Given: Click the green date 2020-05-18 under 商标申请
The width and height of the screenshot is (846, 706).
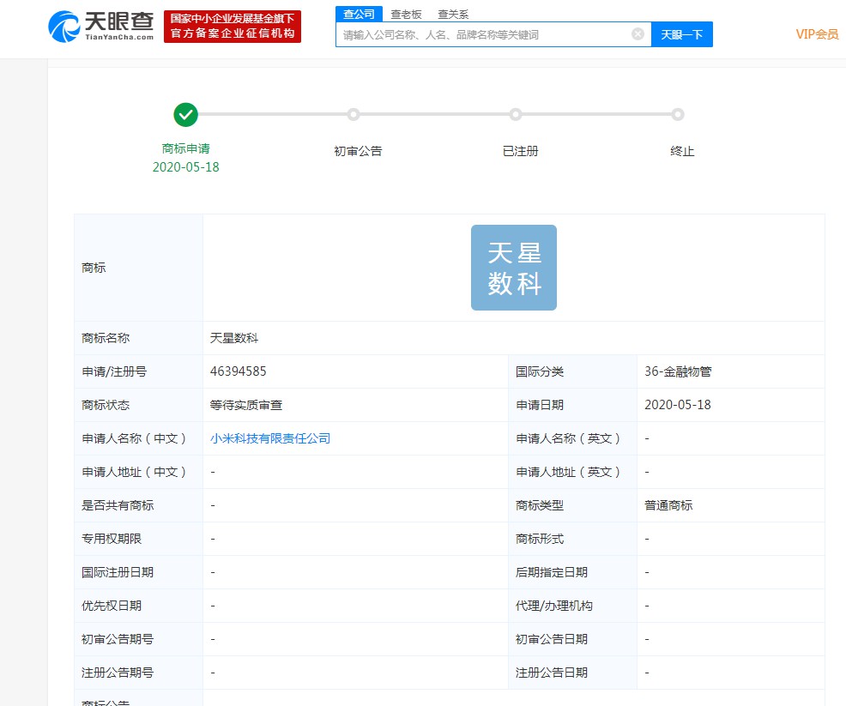Looking at the screenshot, I should tap(185, 167).
